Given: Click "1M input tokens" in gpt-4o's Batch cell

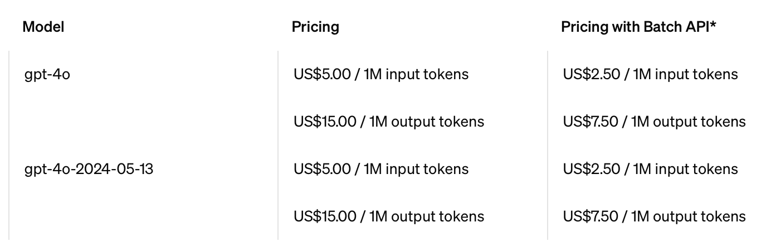Looking at the screenshot, I should (685, 74).
